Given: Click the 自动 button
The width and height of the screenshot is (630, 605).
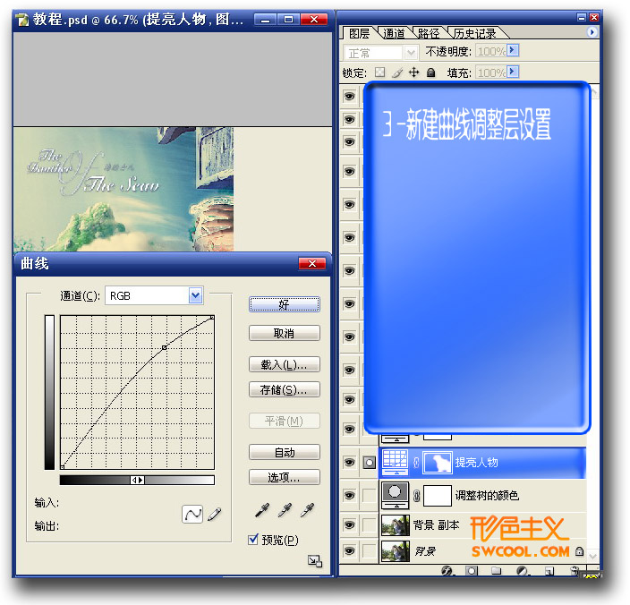Looking at the screenshot, I should point(285,452).
